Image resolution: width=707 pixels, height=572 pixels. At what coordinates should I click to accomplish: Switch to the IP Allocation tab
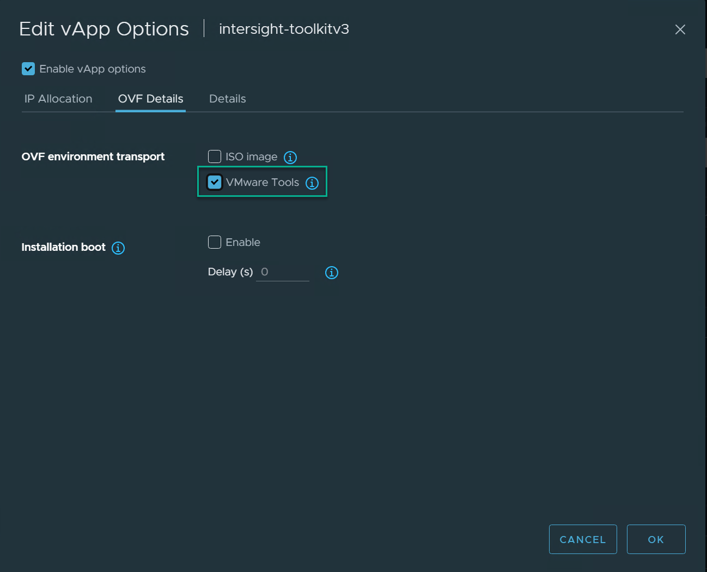[58, 99]
